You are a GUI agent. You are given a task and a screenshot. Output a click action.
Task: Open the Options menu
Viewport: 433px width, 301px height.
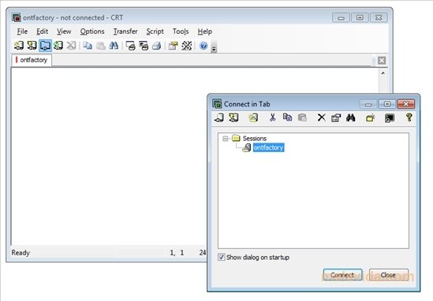pyautogui.click(x=92, y=32)
